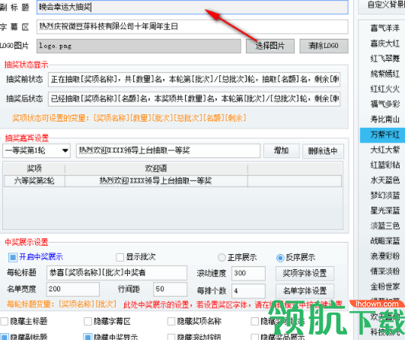The height and width of the screenshot is (340, 405).
Task: Toggle the 开启中奖展示 checkbox
Action: pos(12,257)
